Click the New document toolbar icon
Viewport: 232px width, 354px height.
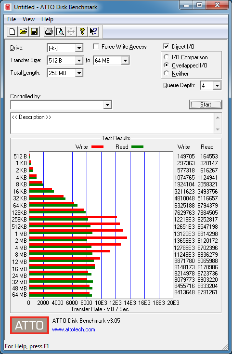(x=12, y=31)
